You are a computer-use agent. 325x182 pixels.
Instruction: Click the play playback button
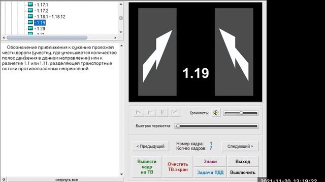(139, 113)
